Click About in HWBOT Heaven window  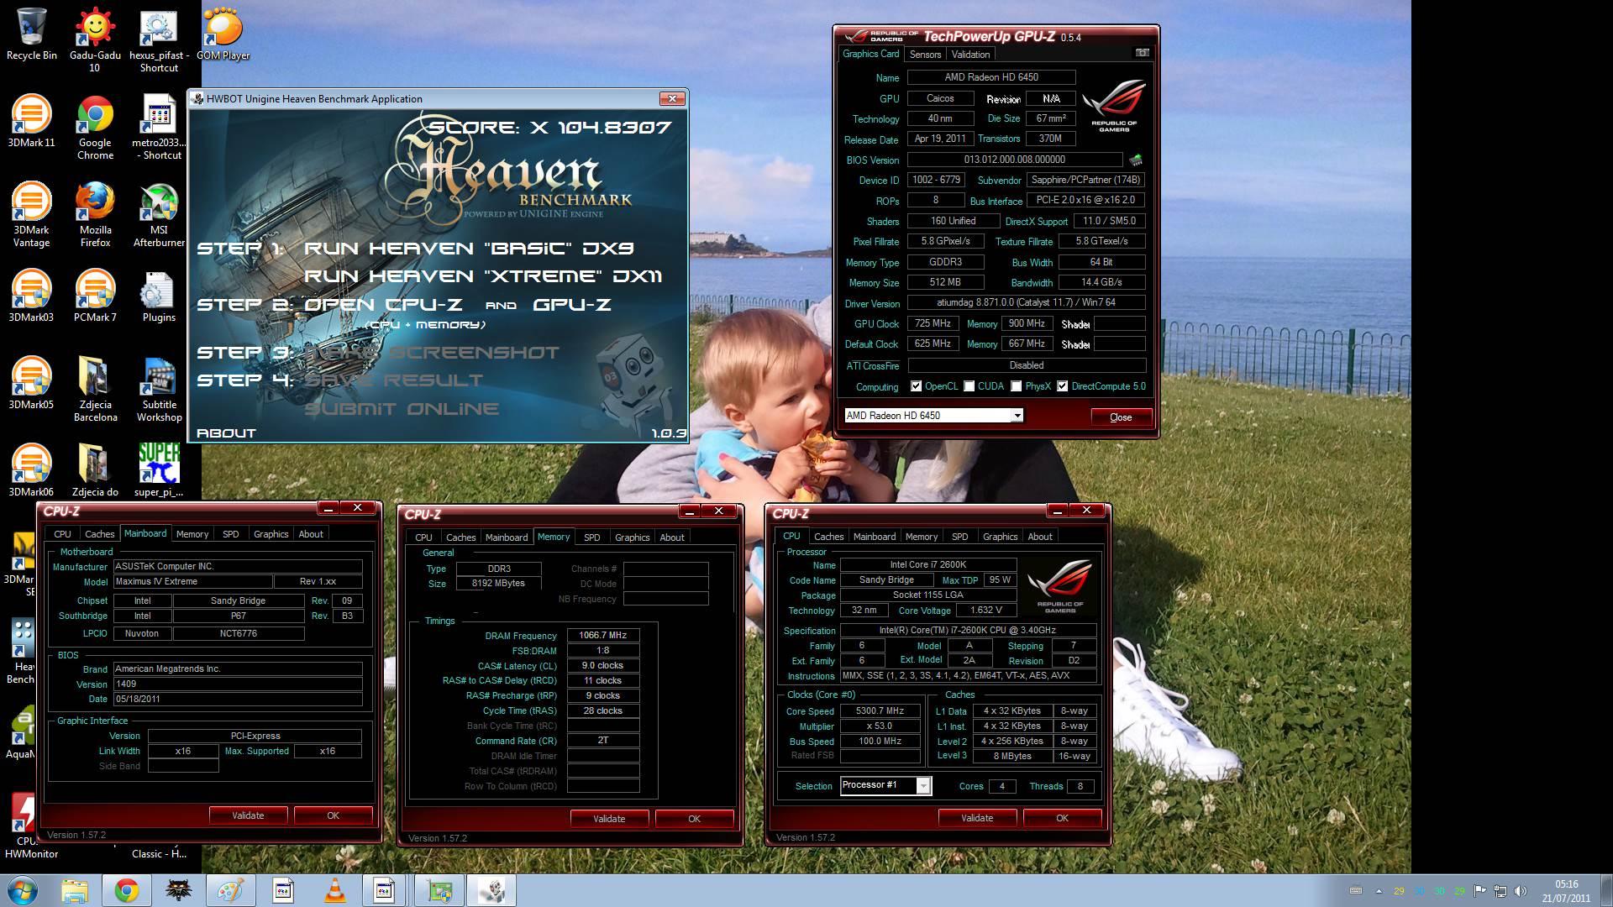pyautogui.click(x=226, y=433)
